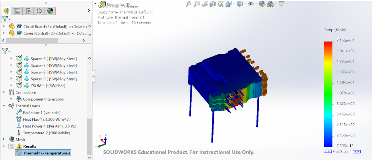Select Temperature-2 (:300 Kelvin:) load
This screenshot has width=373, height=160.
(47, 133)
